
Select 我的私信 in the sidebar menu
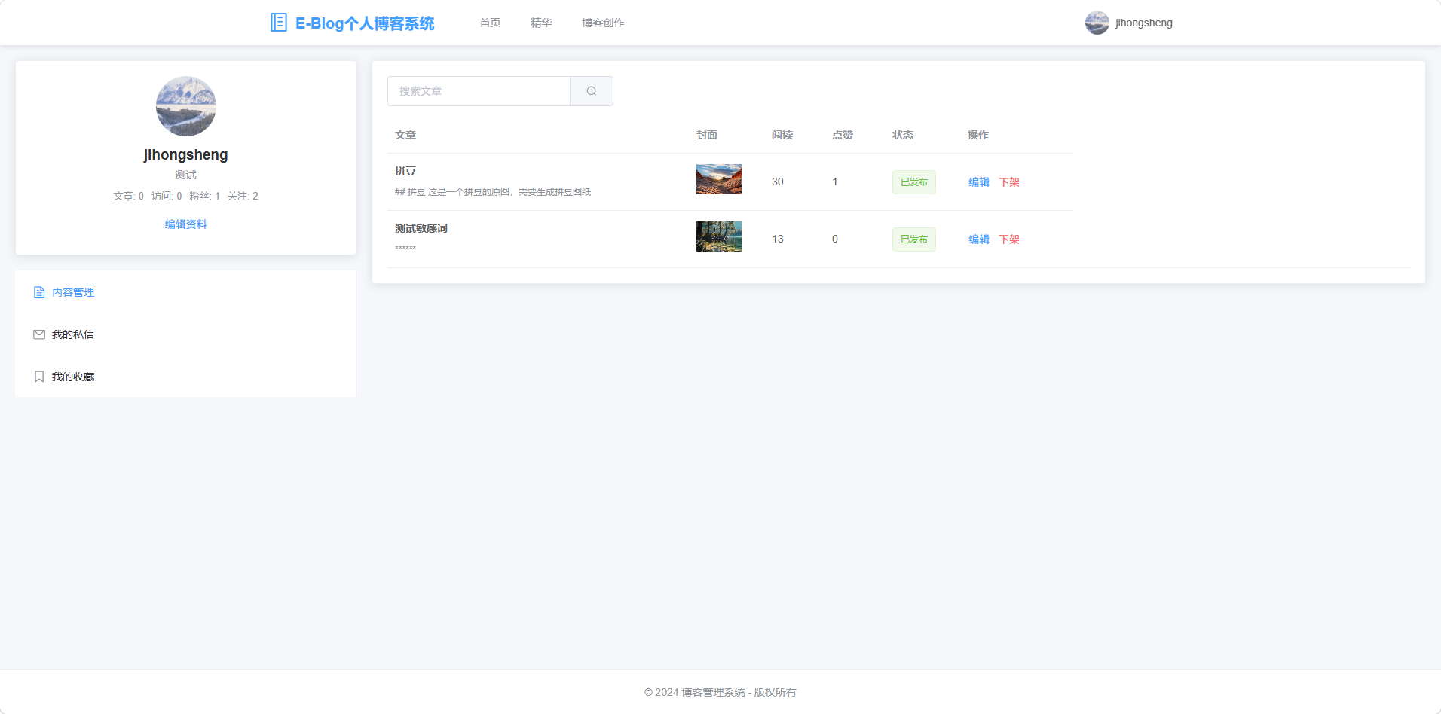coord(185,334)
